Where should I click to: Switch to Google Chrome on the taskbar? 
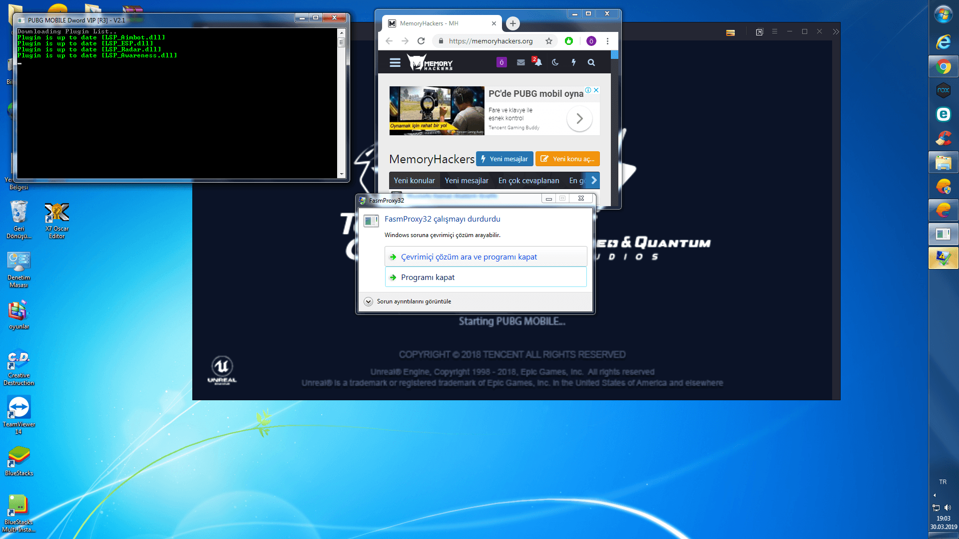point(944,66)
